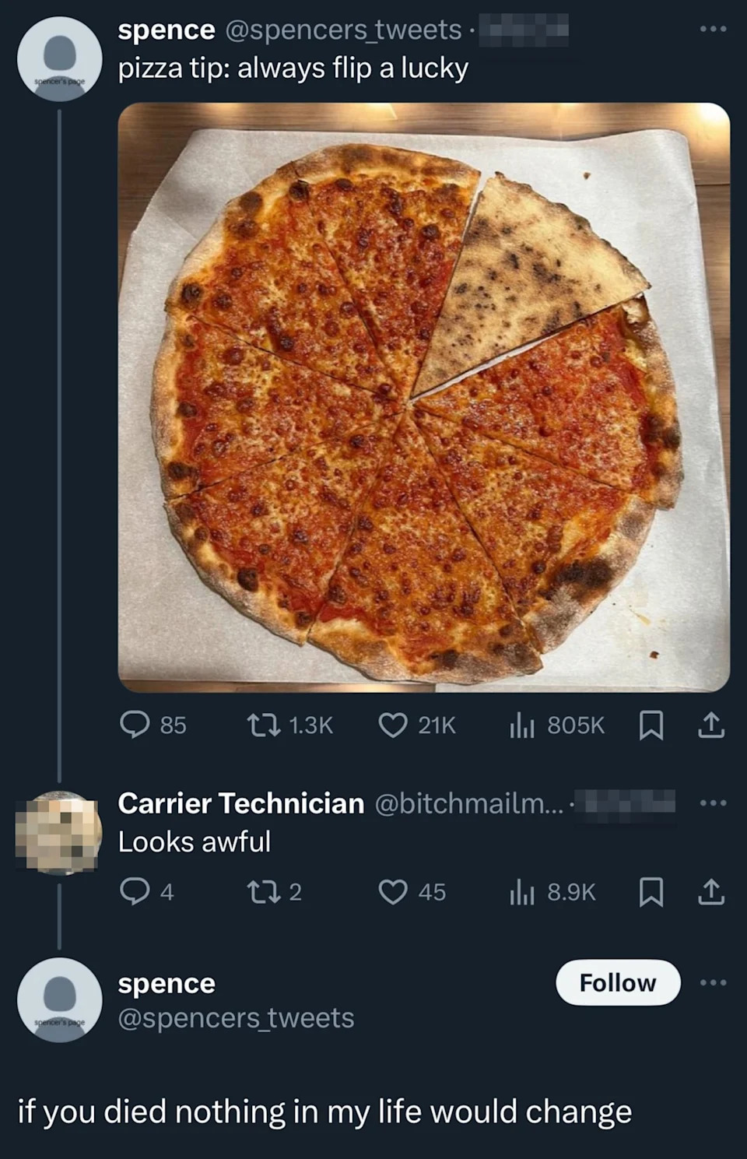Screen dimensions: 747x1159
Task: Bookmark the pizza tip tweet
Action: pyautogui.click(x=651, y=725)
